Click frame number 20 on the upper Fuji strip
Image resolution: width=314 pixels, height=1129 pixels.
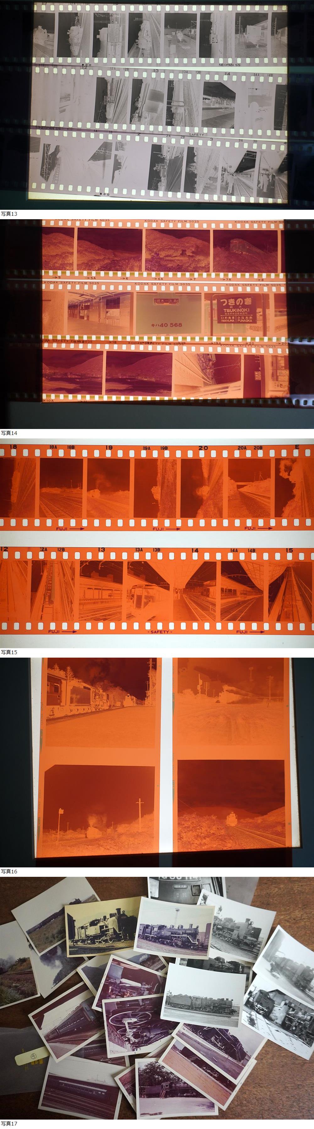[203, 448]
